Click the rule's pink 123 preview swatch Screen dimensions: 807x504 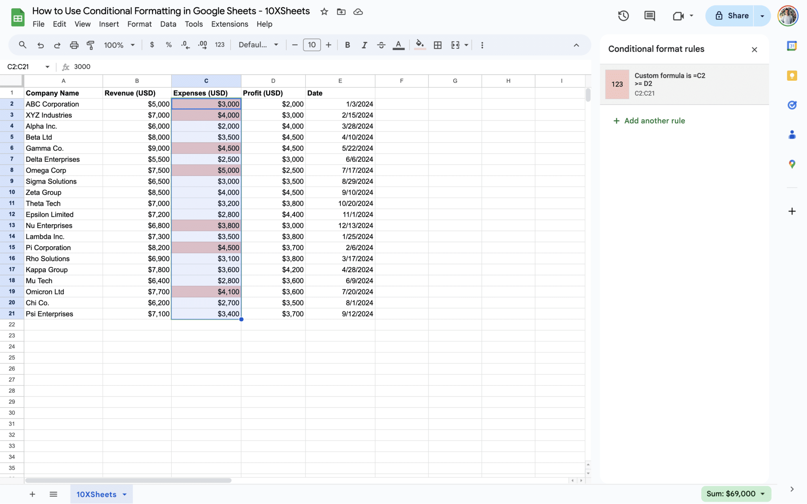(x=617, y=84)
